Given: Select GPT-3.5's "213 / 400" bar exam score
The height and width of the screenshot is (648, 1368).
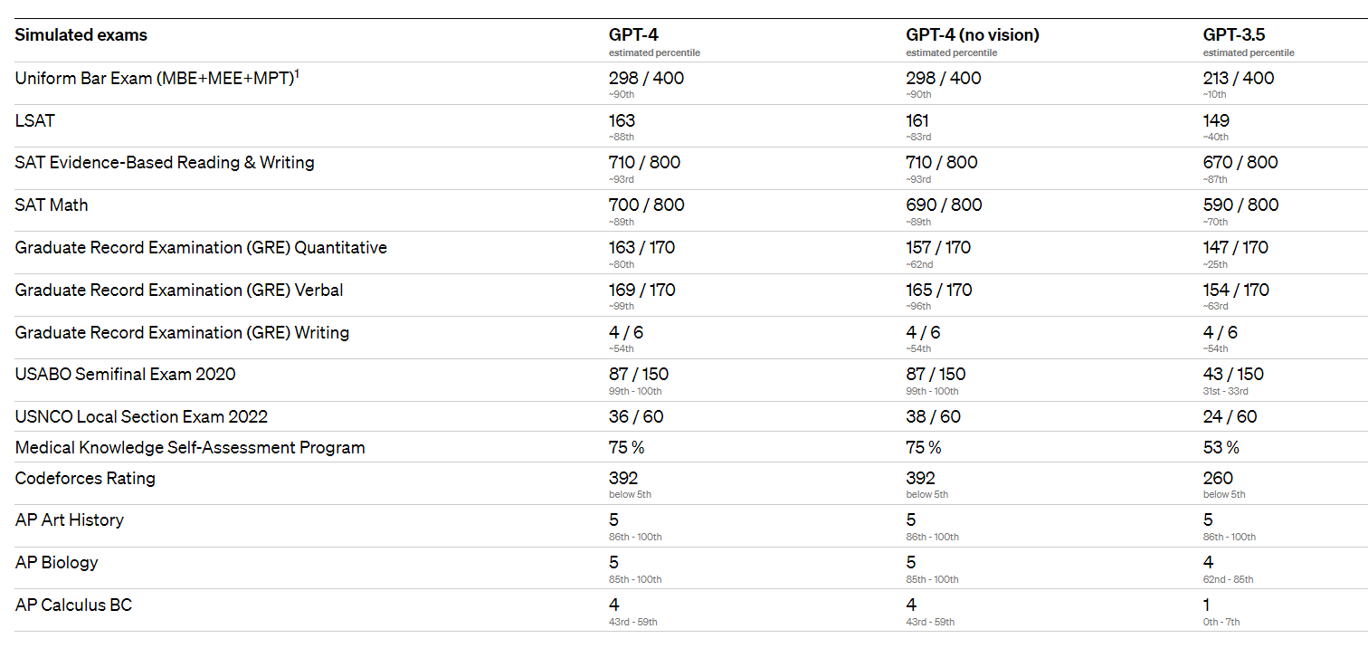Looking at the screenshot, I should (1238, 78).
